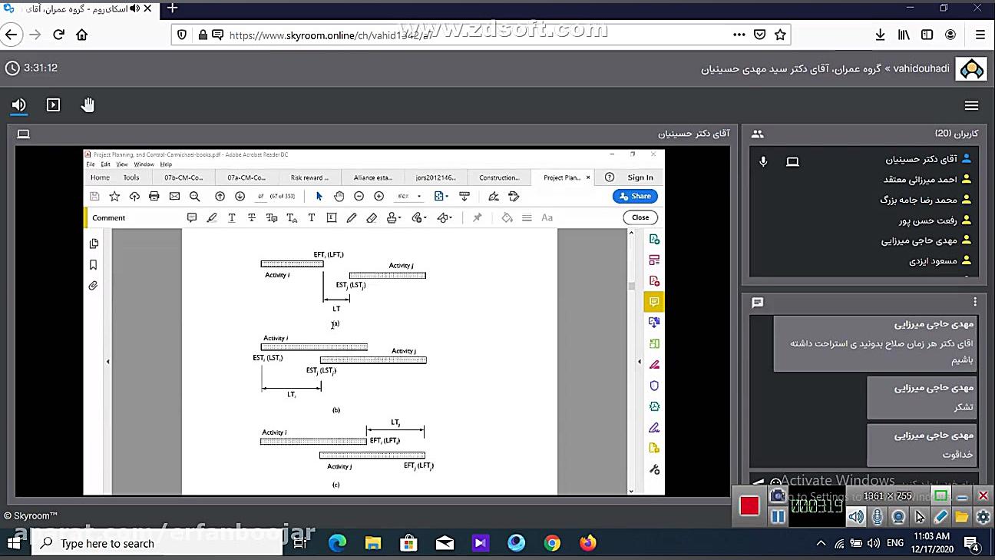Stop the screen recording with red button
Viewport: 995px width, 560px height.
pos(749,505)
